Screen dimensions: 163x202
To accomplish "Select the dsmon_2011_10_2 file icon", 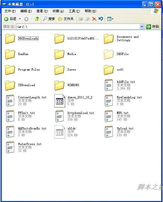I will [60, 101].
